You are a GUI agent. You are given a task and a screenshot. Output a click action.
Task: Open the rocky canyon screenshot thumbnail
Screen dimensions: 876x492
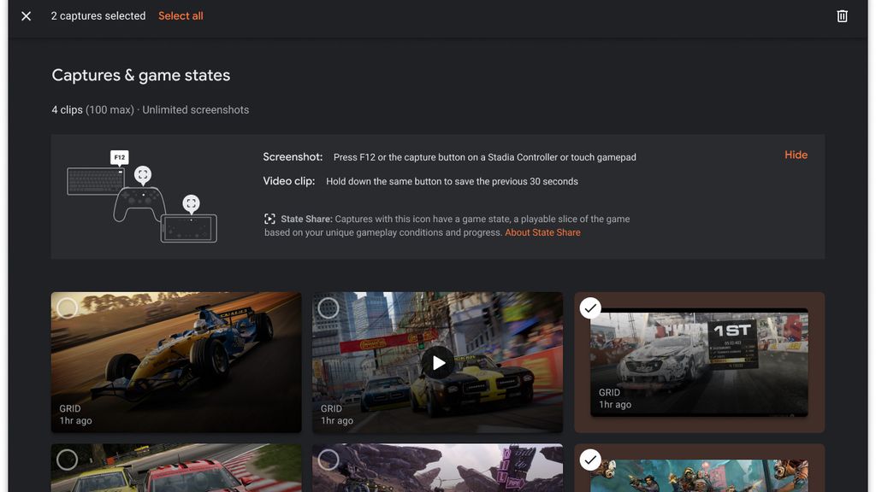point(437,468)
